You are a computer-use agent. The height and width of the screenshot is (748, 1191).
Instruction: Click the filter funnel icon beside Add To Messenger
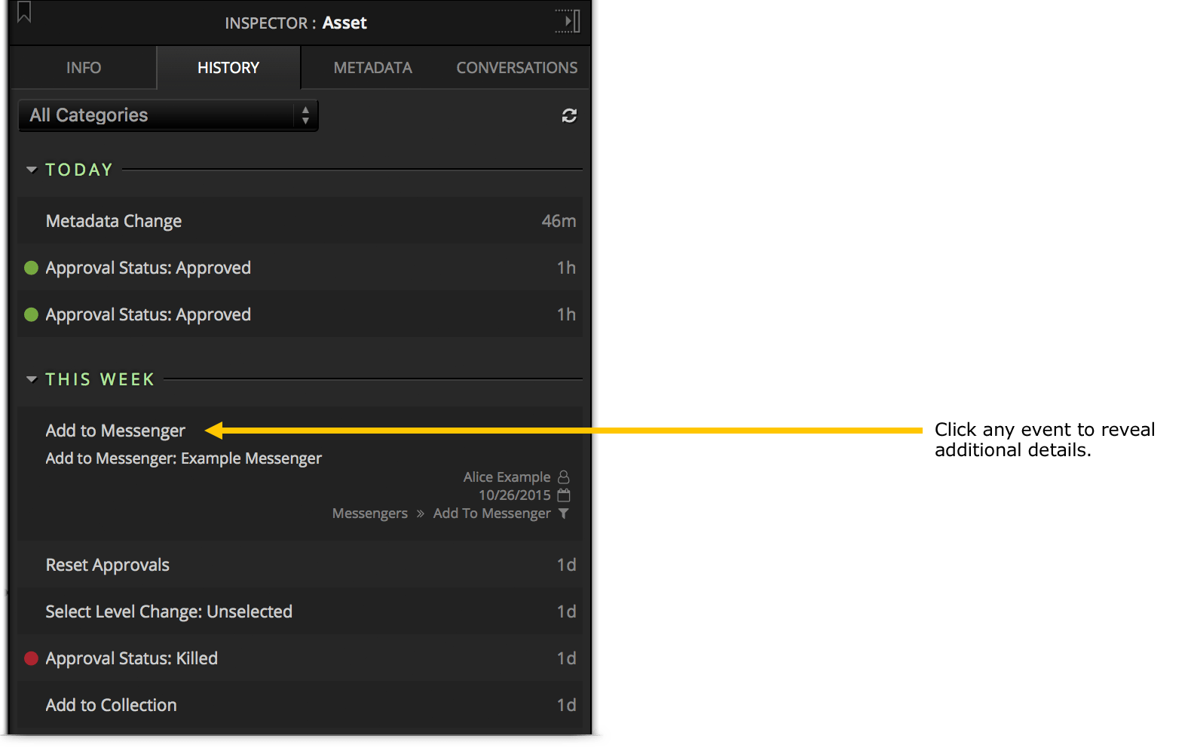point(564,513)
